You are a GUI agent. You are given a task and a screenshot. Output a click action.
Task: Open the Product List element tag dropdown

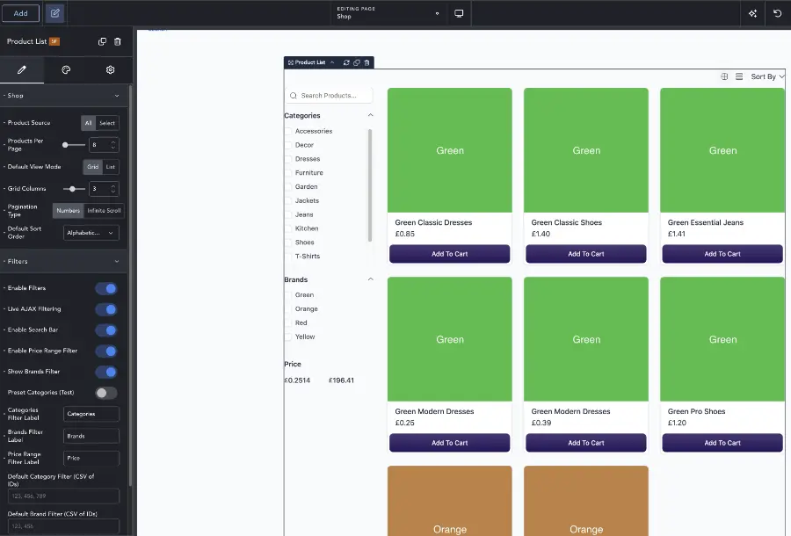[332, 62]
